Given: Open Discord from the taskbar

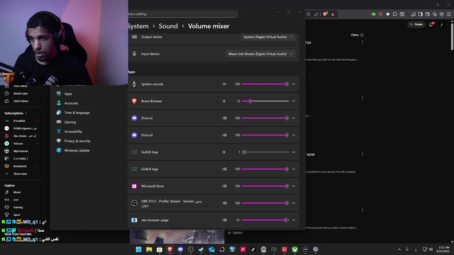Looking at the screenshot, I should [x=180, y=249].
